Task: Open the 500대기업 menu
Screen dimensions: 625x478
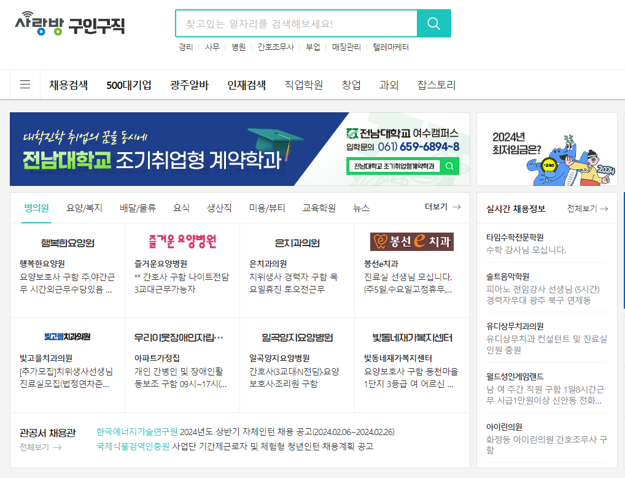Action: click(129, 85)
